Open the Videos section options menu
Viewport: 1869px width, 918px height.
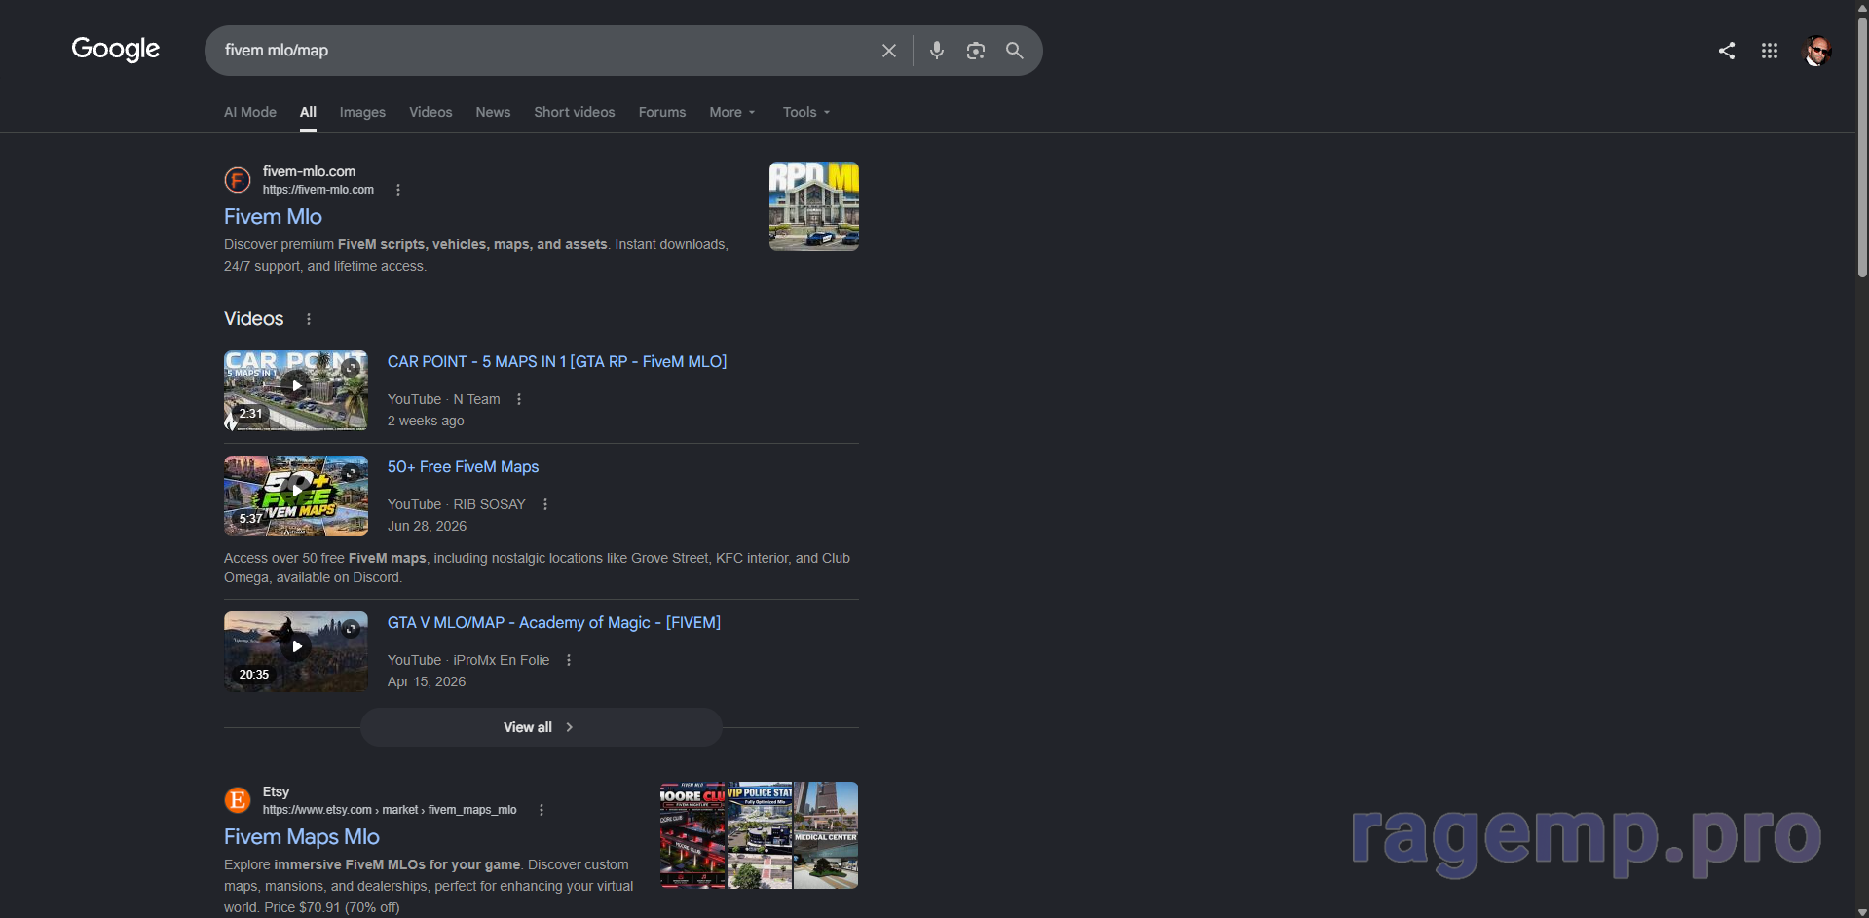click(309, 319)
